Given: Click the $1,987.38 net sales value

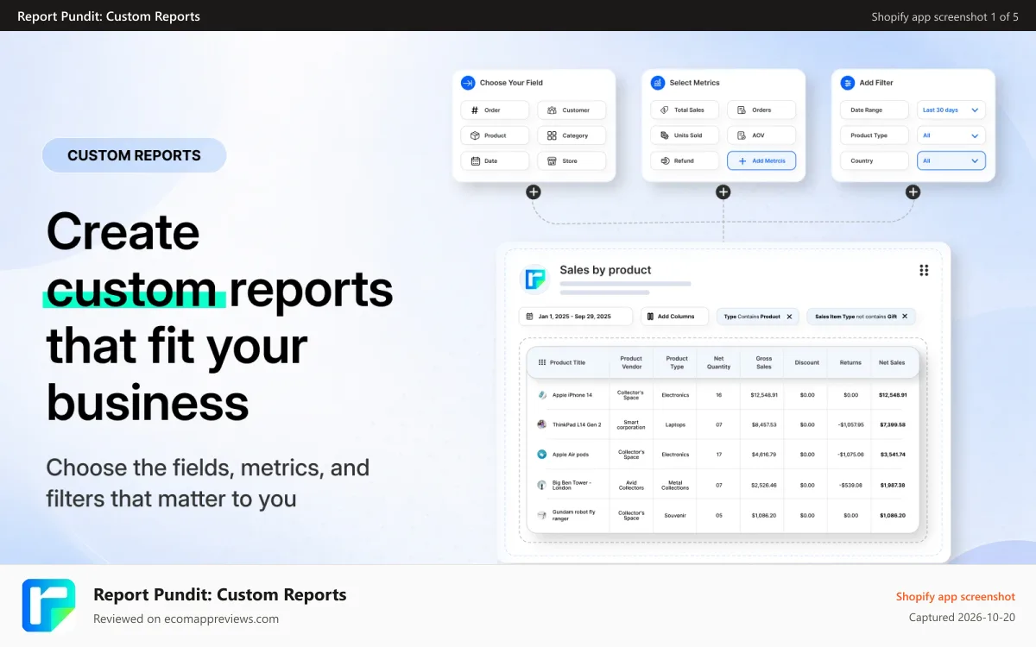Looking at the screenshot, I should tap(893, 485).
